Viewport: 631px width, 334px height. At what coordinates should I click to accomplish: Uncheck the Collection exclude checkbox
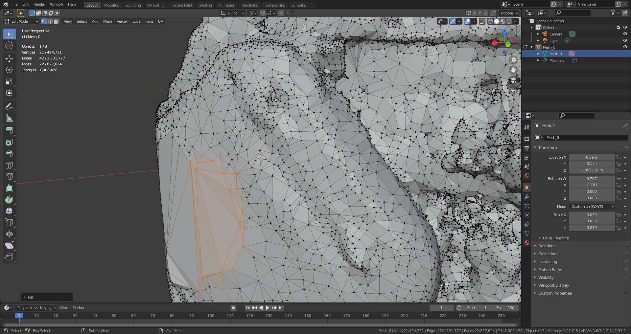[x=619, y=27]
